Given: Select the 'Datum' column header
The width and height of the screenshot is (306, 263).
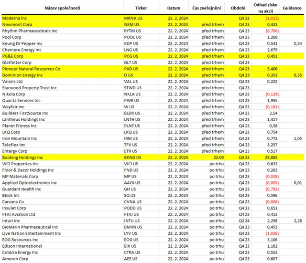Looking at the screenshot, I should coord(174,9).
